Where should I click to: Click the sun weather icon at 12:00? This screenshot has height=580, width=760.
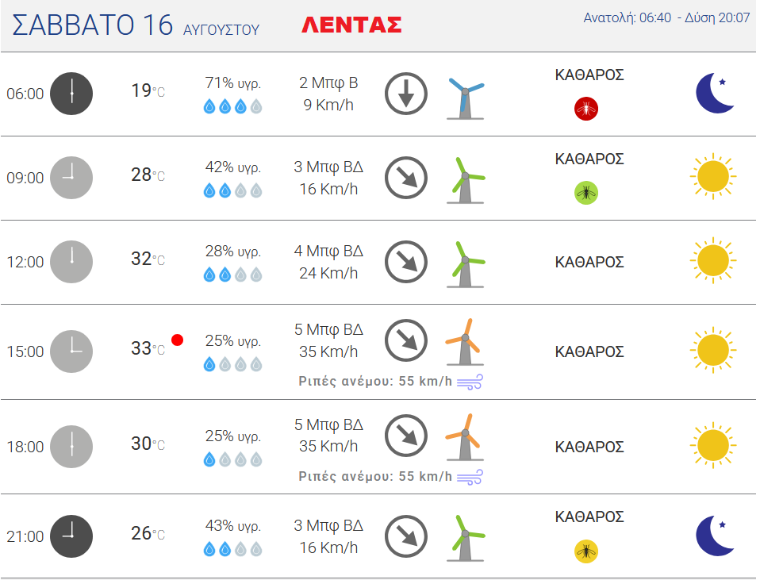713,260
